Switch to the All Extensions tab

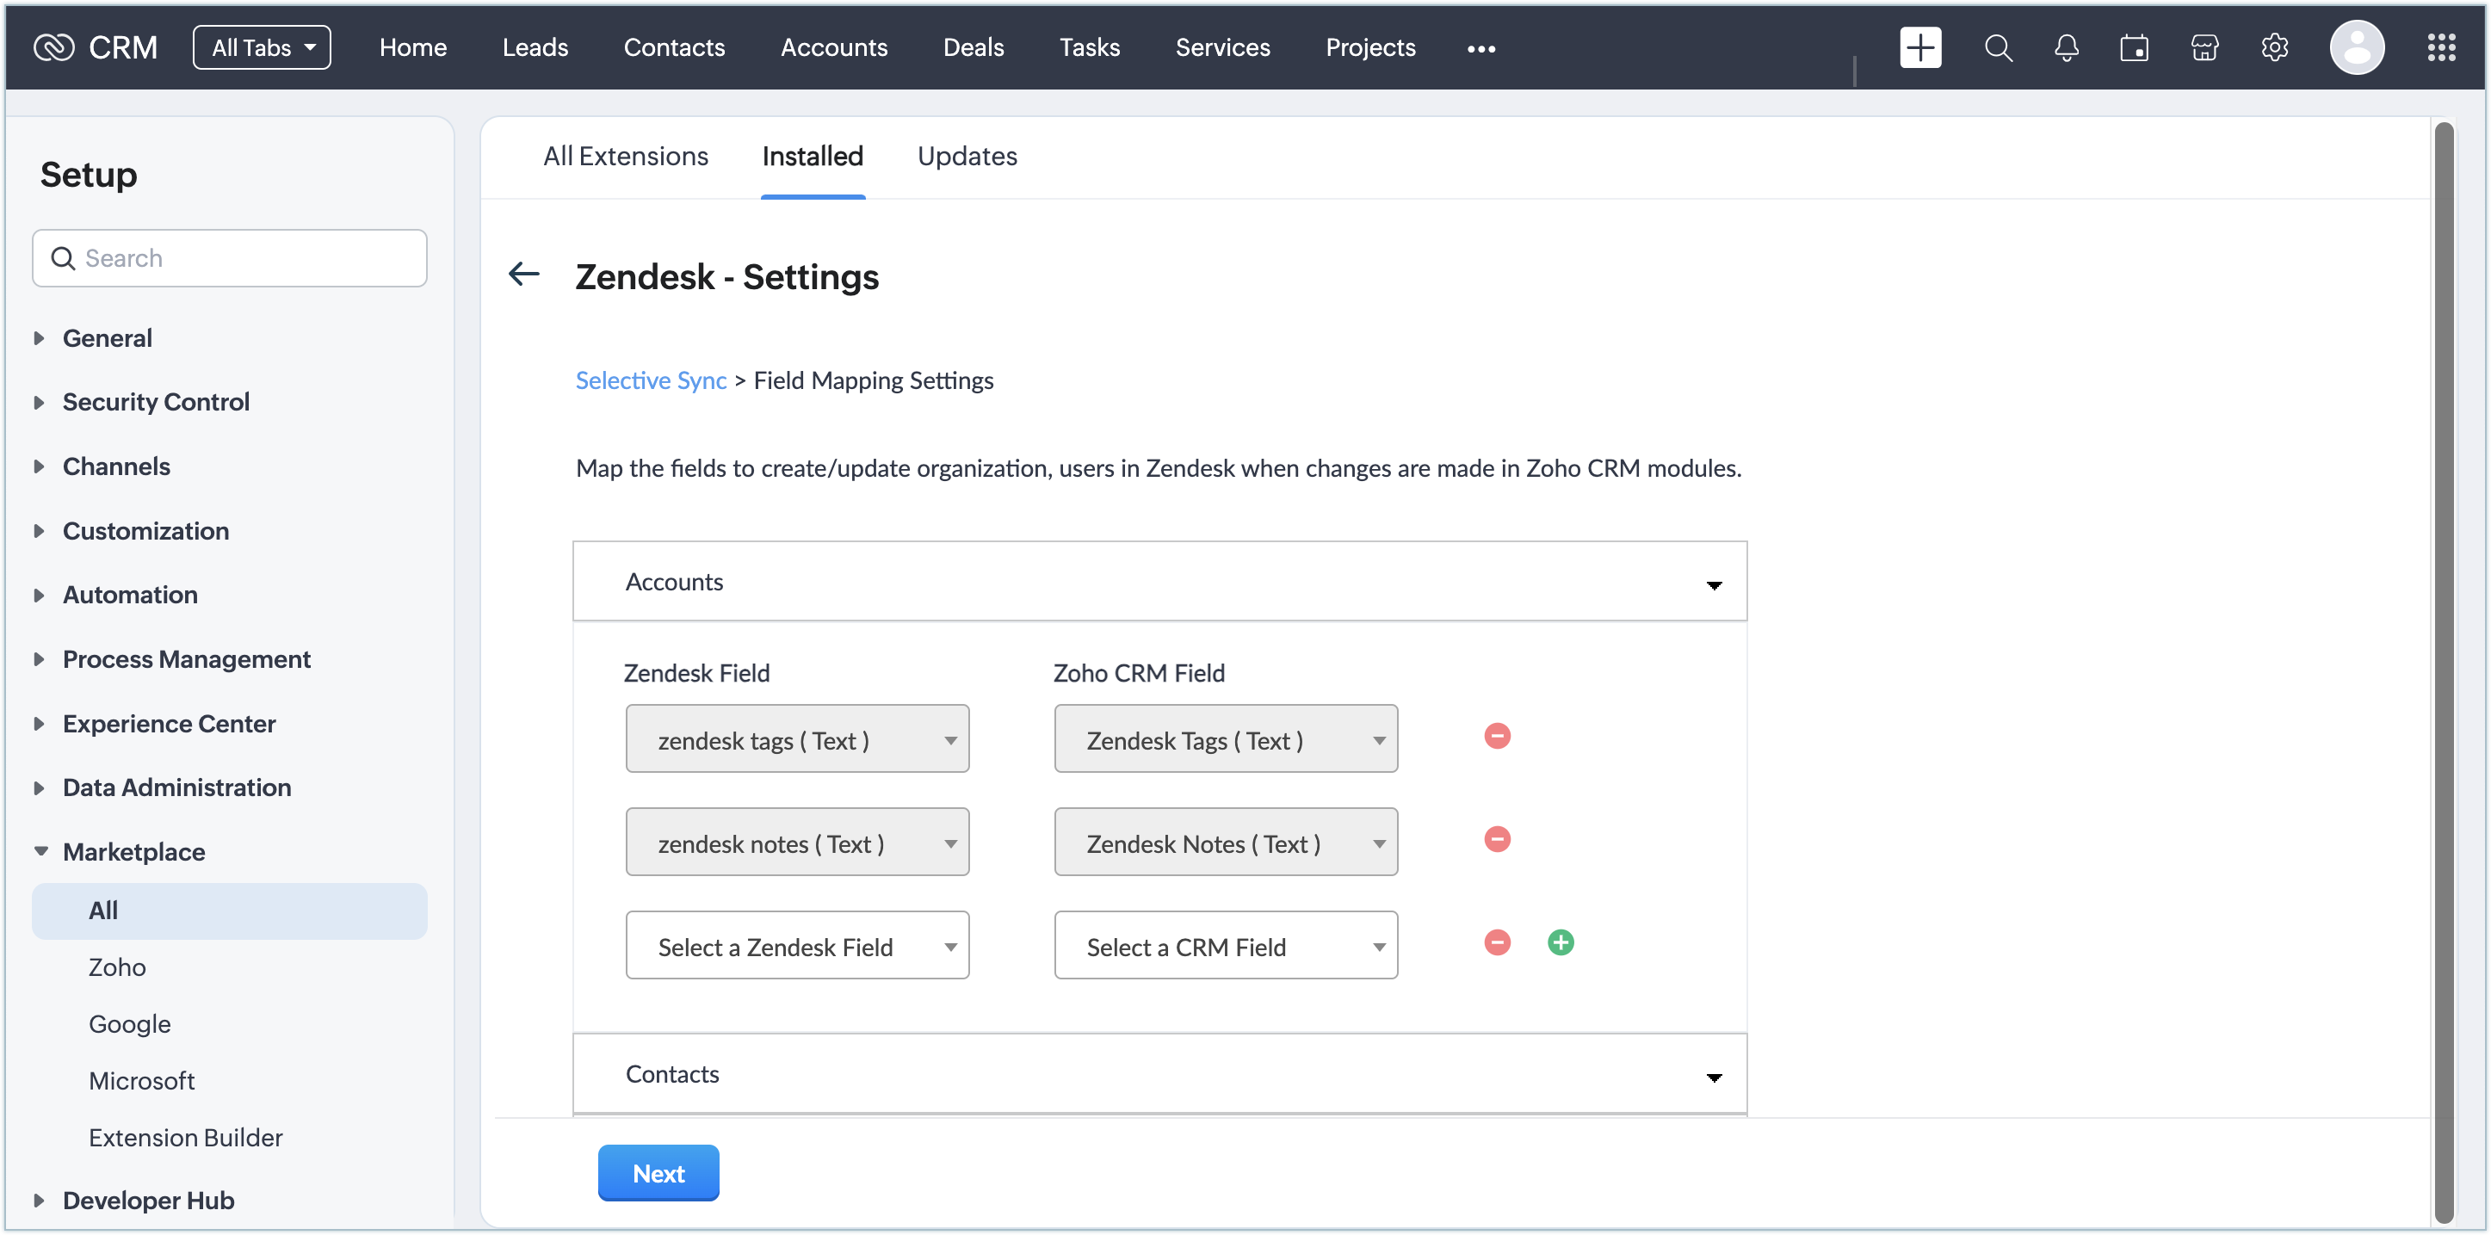[x=625, y=157]
